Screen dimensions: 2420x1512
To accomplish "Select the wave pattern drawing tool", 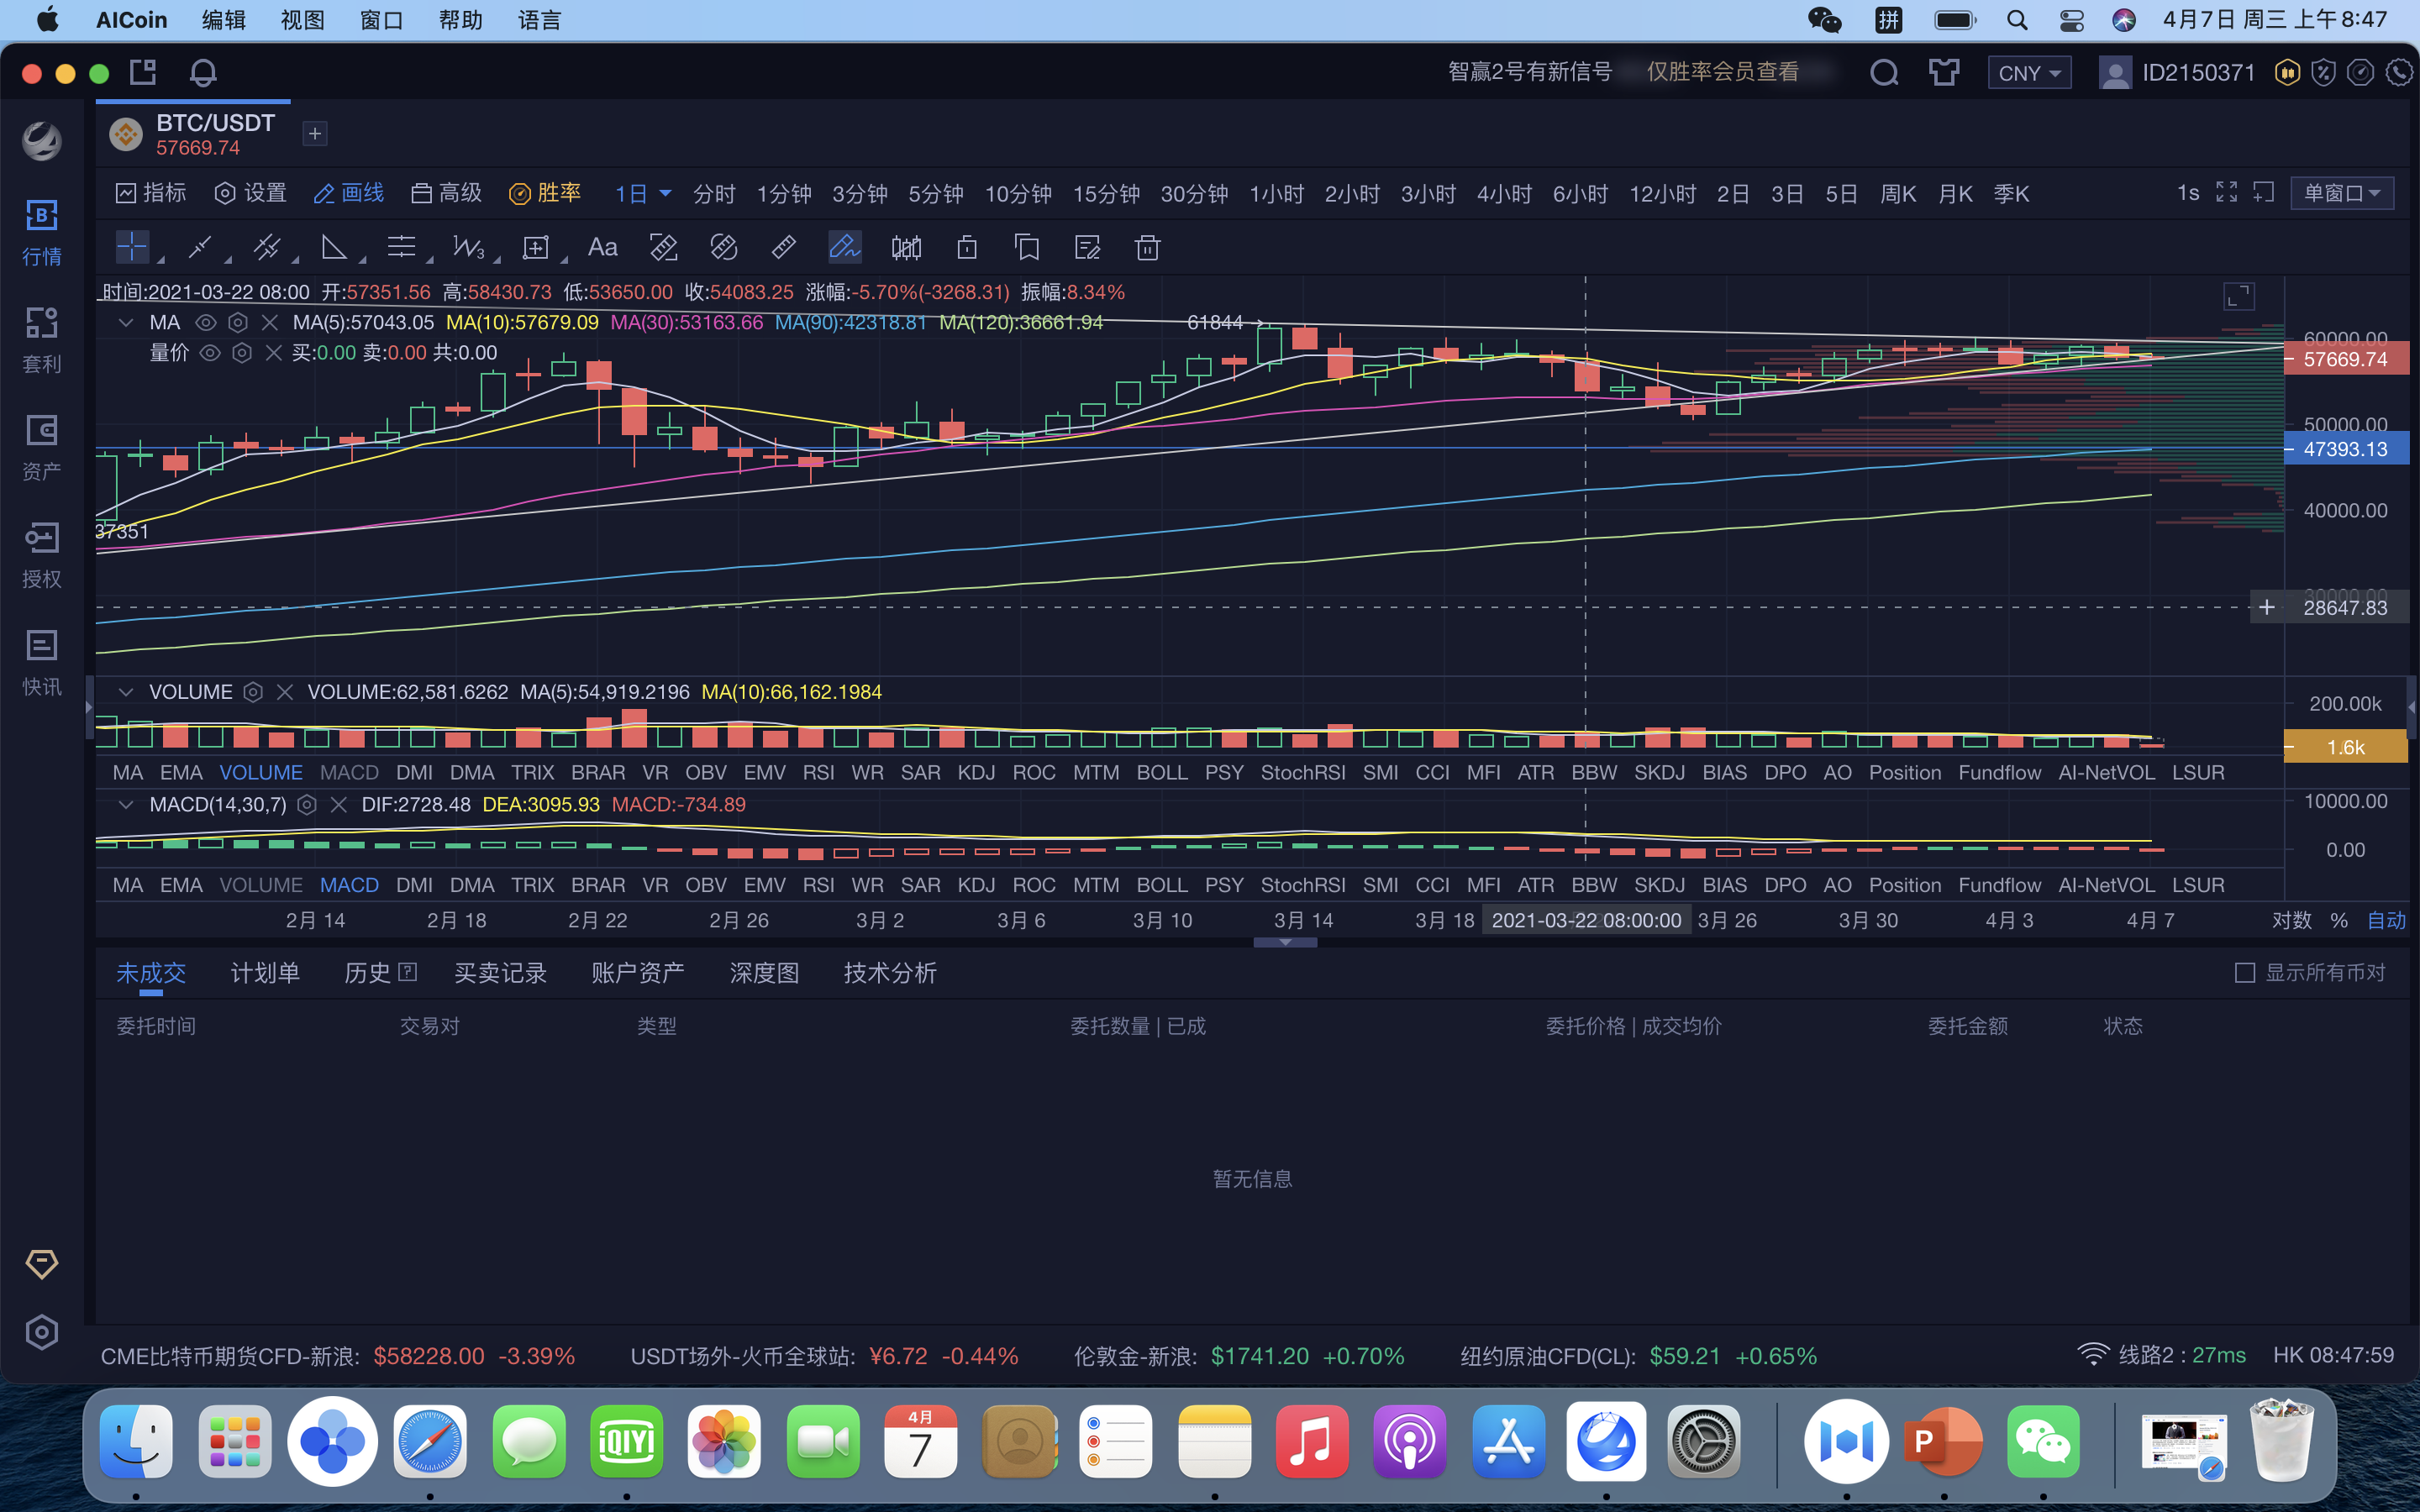I will click(x=468, y=247).
